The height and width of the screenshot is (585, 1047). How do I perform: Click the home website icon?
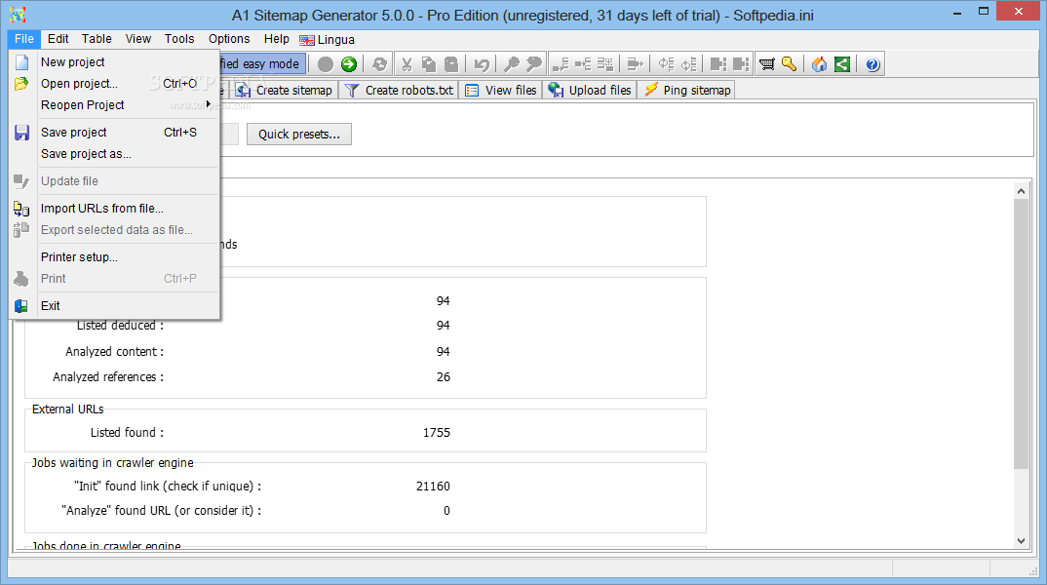(x=819, y=64)
